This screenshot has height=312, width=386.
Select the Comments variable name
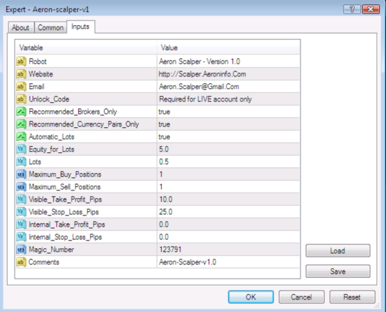[44, 262]
